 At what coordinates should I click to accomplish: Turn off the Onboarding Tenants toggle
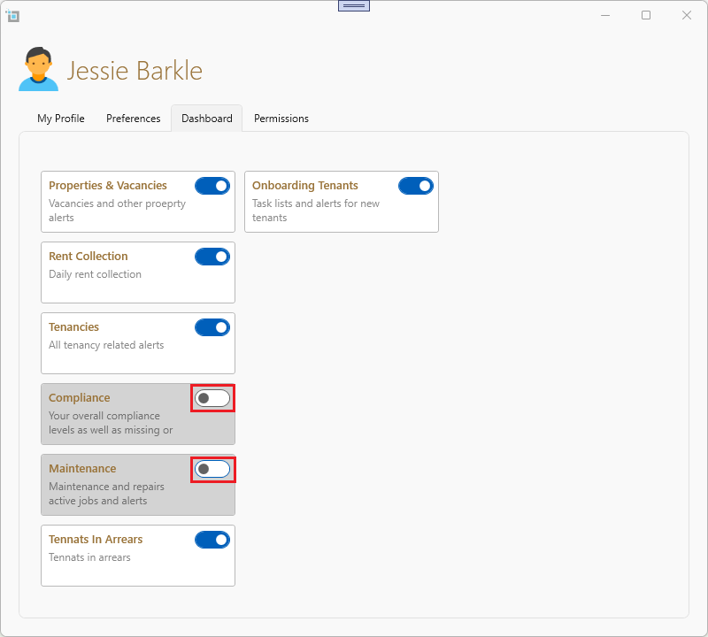416,186
